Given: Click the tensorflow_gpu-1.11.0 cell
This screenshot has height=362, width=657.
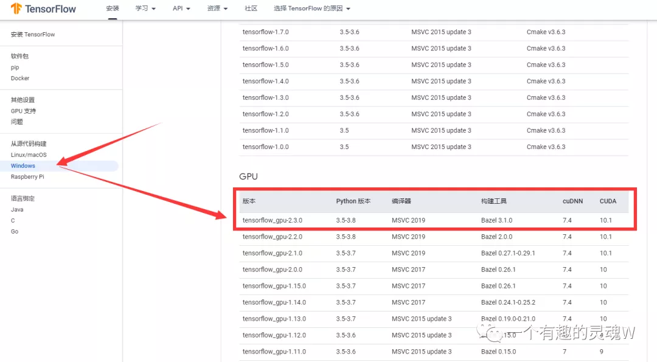Looking at the screenshot, I should 274,352.
